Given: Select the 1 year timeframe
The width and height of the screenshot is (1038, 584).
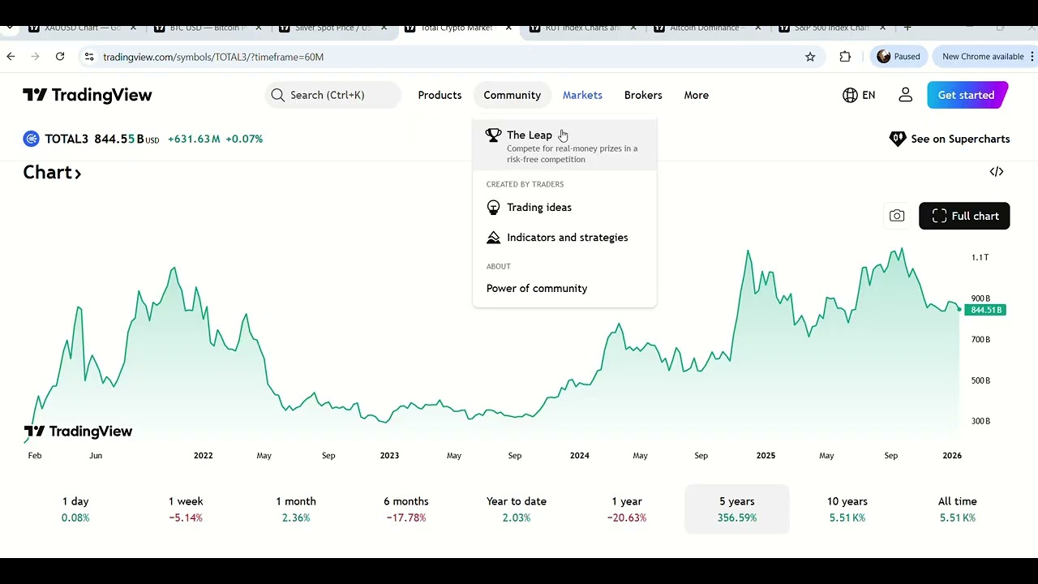Looking at the screenshot, I should (627, 509).
